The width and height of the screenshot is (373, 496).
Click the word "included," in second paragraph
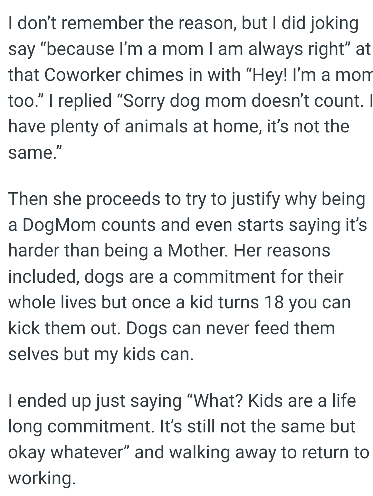pyautogui.click(x=43, y=277)
